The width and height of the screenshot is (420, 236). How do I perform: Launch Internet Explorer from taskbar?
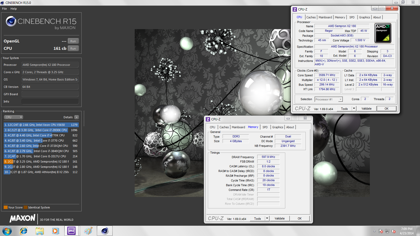[24, 231]
